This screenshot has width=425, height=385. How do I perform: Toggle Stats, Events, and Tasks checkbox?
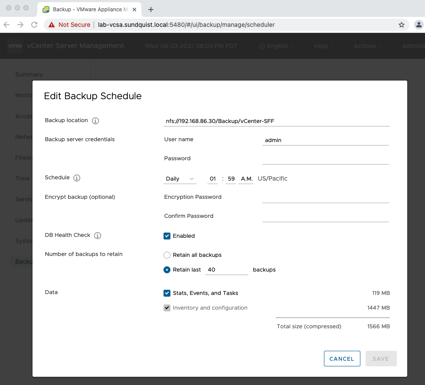tap(167, 293)
